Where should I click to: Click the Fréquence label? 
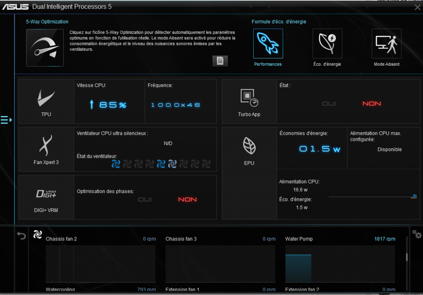click(160, 85)
